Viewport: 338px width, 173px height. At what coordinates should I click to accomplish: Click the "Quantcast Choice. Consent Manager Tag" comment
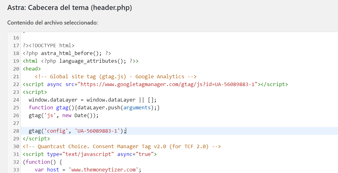point(122,146)
